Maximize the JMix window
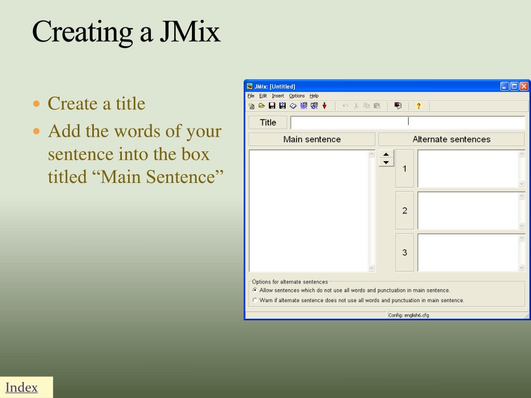This screenshot has width=531, height=398. tap(514, 87)
